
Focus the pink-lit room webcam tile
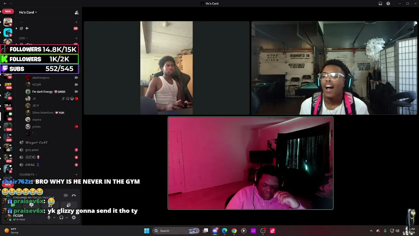coord(250,163)
